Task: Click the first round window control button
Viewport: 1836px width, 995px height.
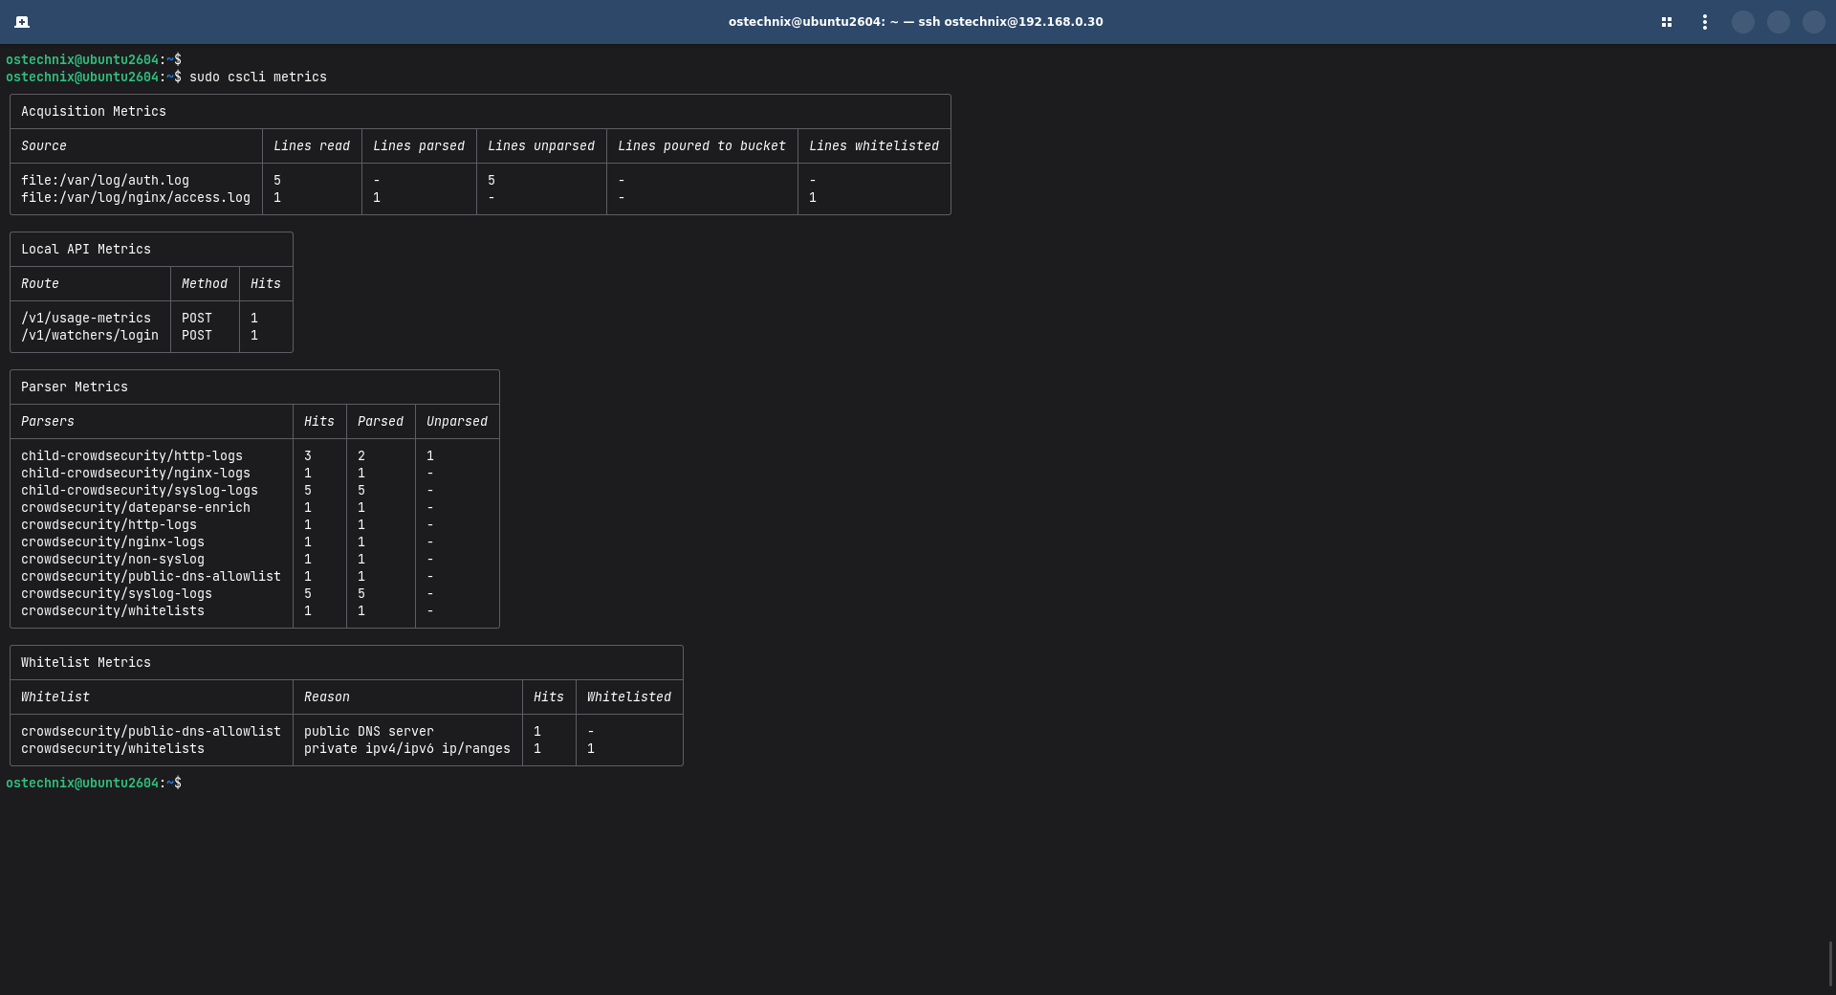Action: [x=1743, y=22]
